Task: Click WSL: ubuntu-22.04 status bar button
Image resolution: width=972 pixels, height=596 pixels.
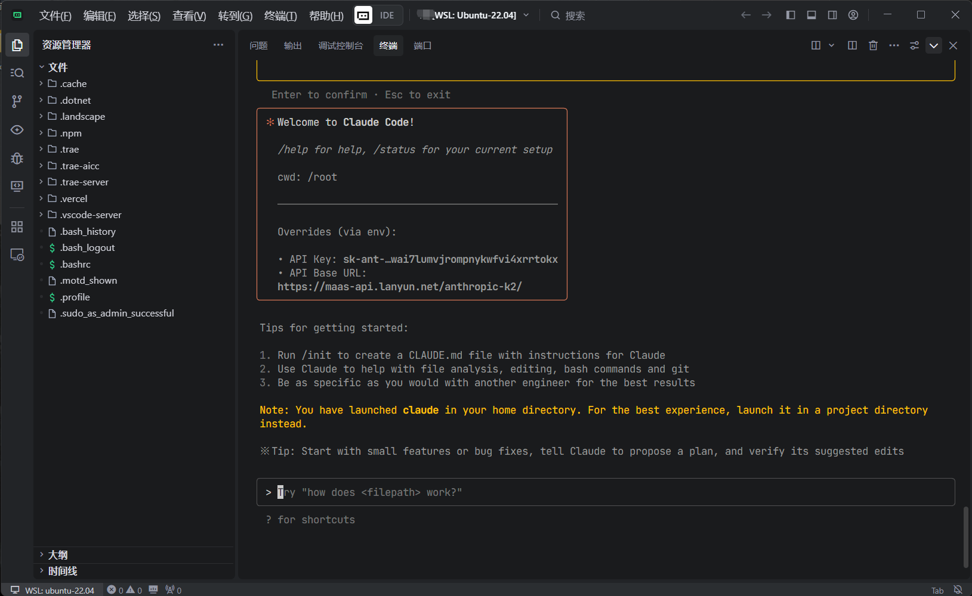Action: (53, 590)
